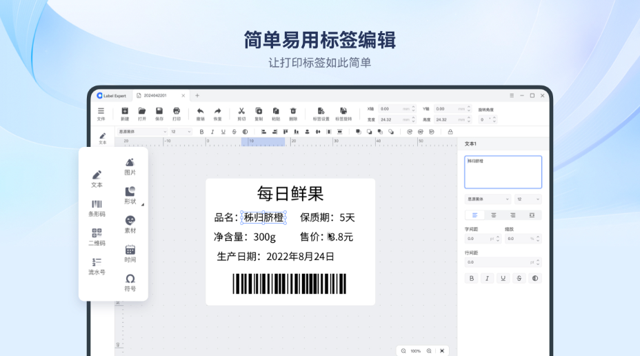
Task: Click the 剪切 scissors icon
Action: (x=241, y=114)
